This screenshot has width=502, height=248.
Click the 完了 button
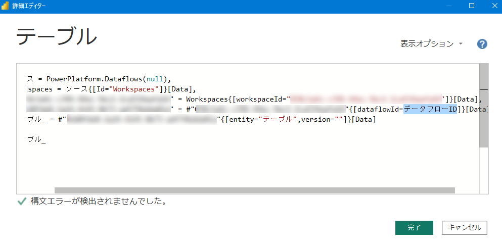click(x=414, y=228)
